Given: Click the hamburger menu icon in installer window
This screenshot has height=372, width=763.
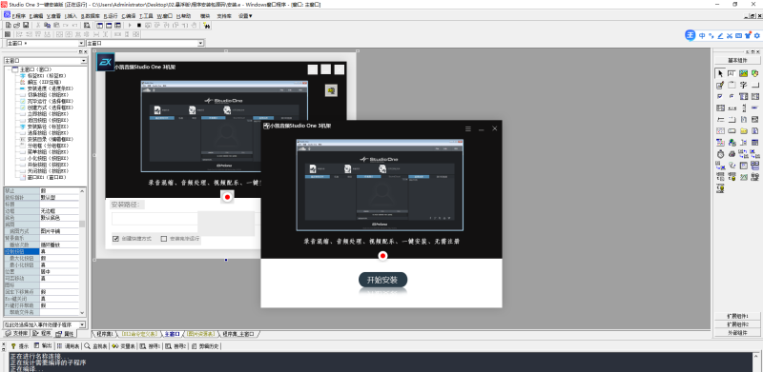Looking at the screenshot, I should 468,128.
